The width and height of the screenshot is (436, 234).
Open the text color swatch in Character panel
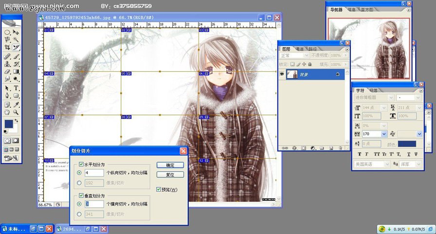pos(407,144)
